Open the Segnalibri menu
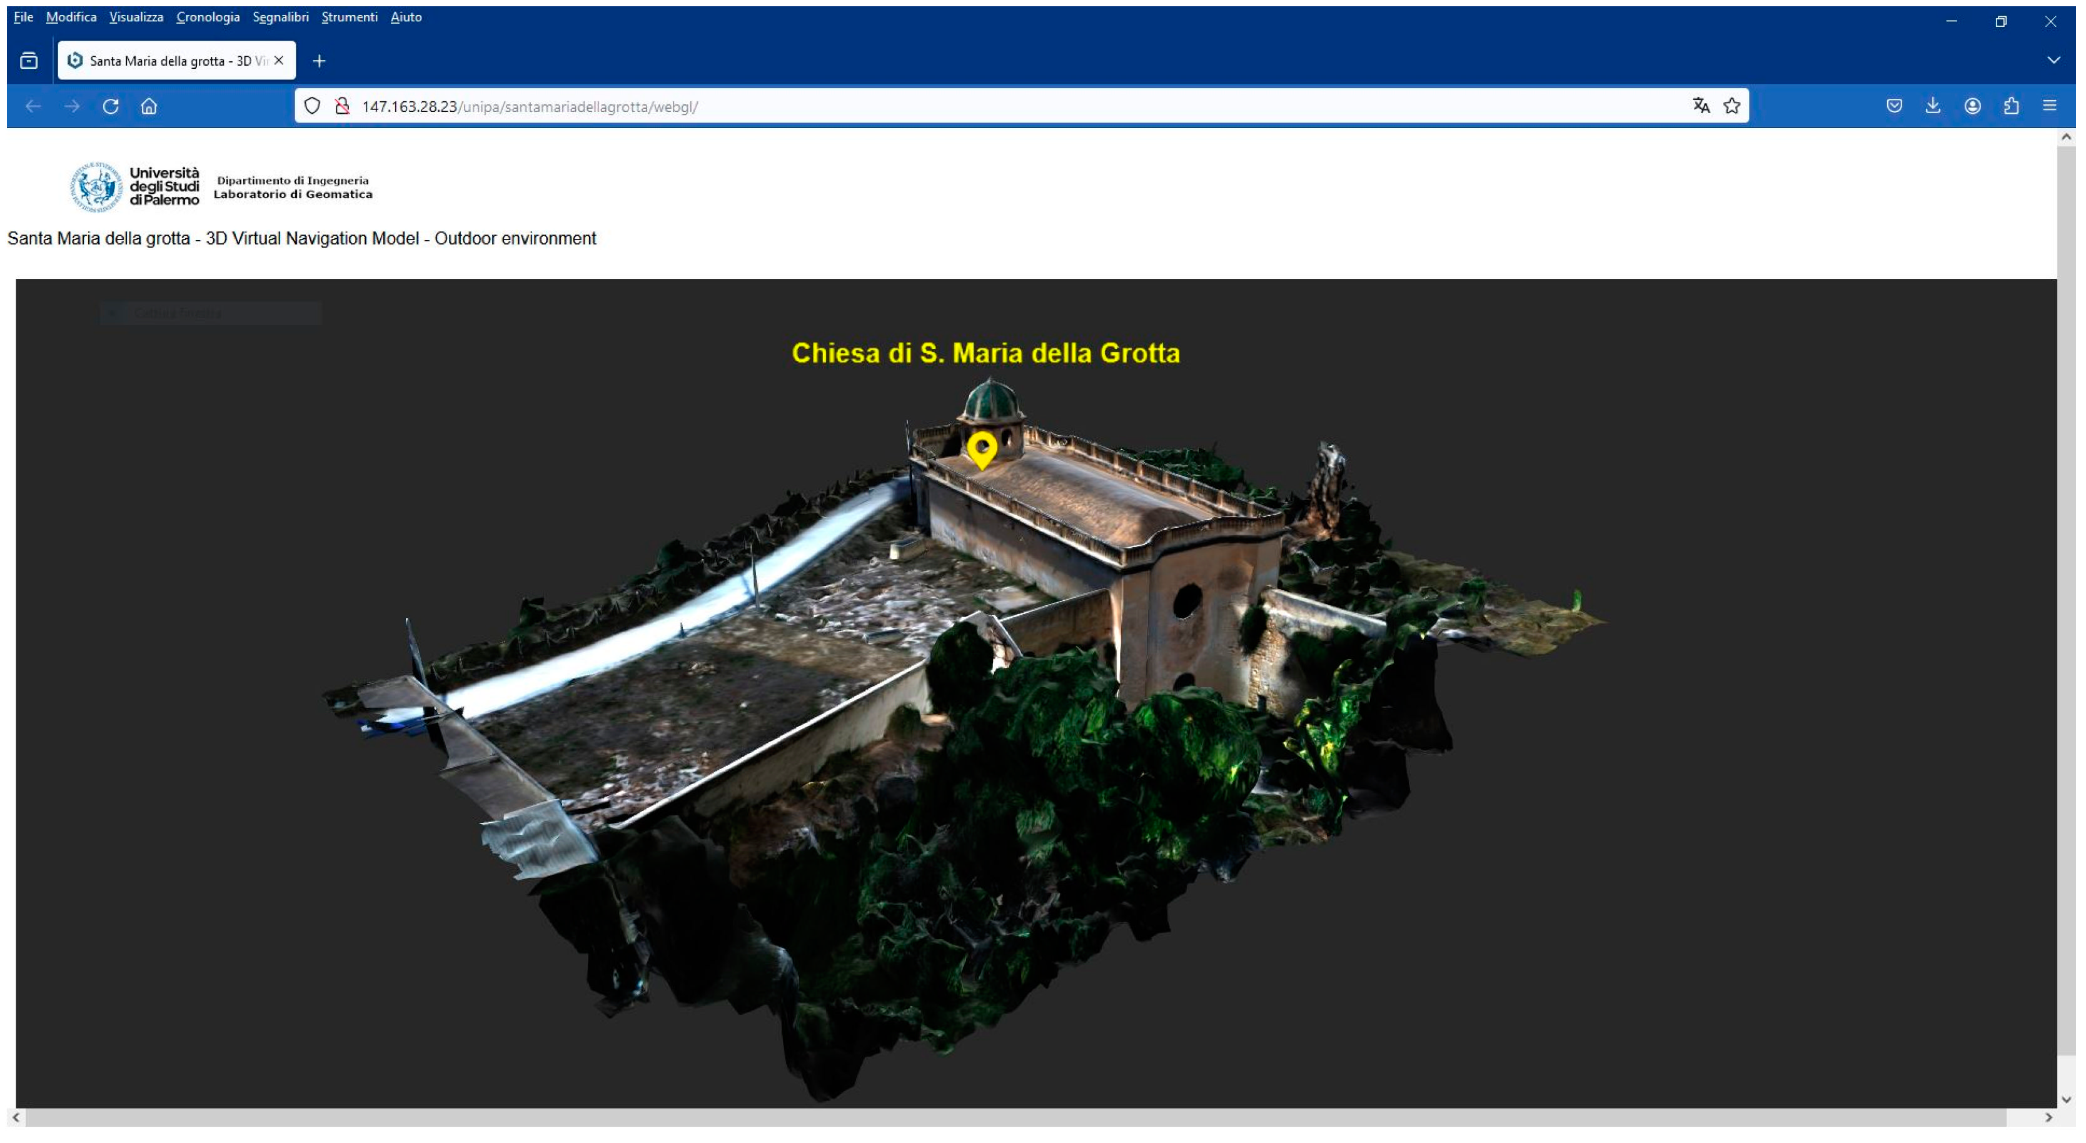 click(280, 17)
